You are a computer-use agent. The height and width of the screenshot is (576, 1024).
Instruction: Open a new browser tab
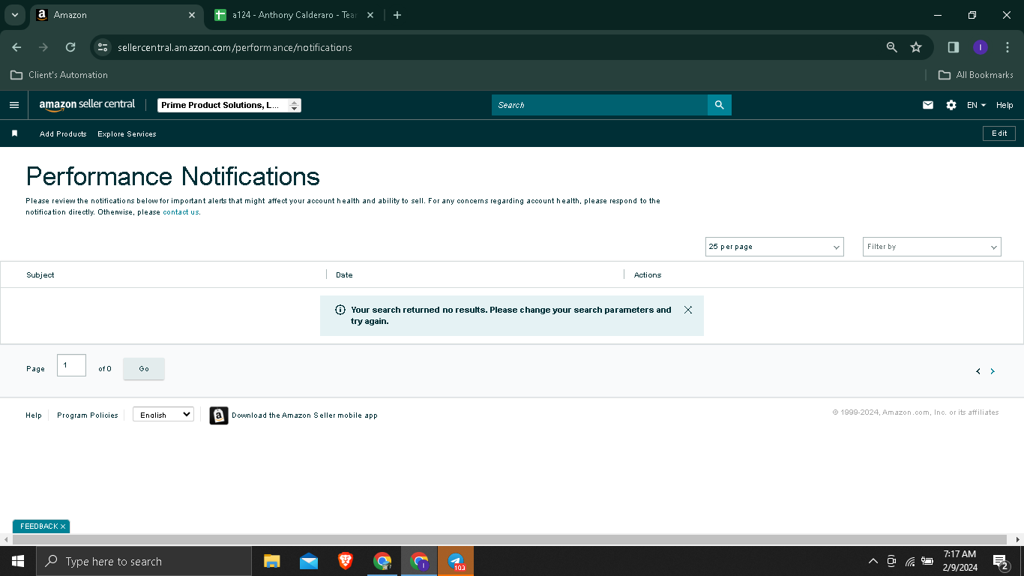click(397, 15)
